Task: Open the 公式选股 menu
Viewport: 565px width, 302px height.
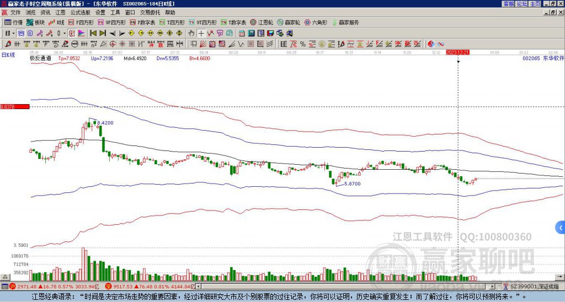Action: [x=81, y=13]
